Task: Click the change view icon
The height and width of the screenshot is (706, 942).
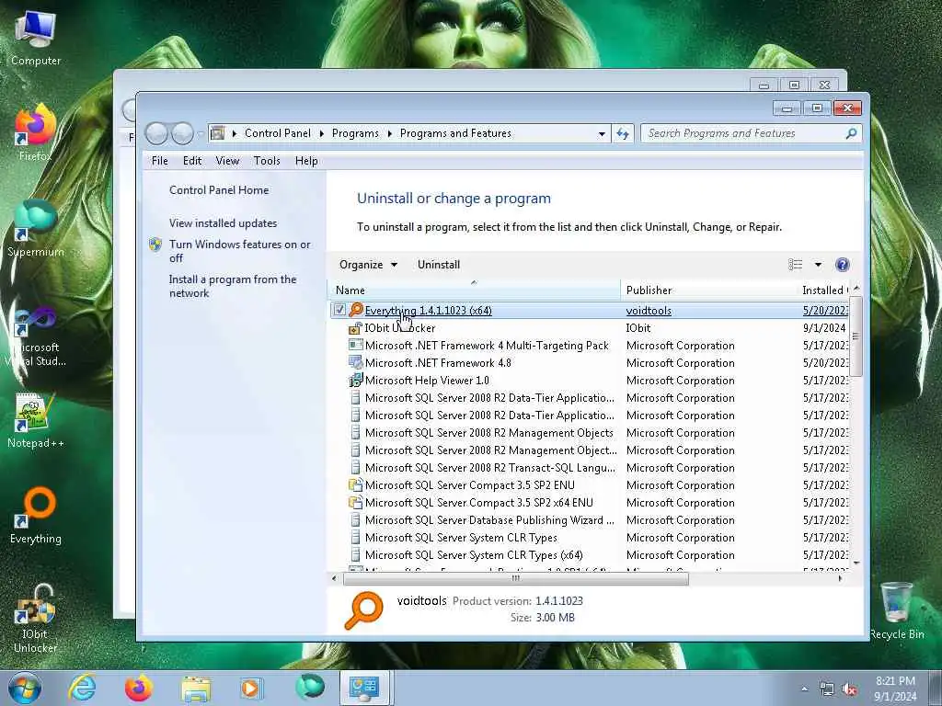Action: tap(796, 265)
